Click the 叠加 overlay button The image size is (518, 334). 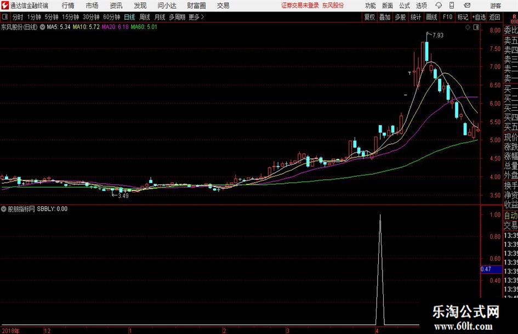[385, 17]
